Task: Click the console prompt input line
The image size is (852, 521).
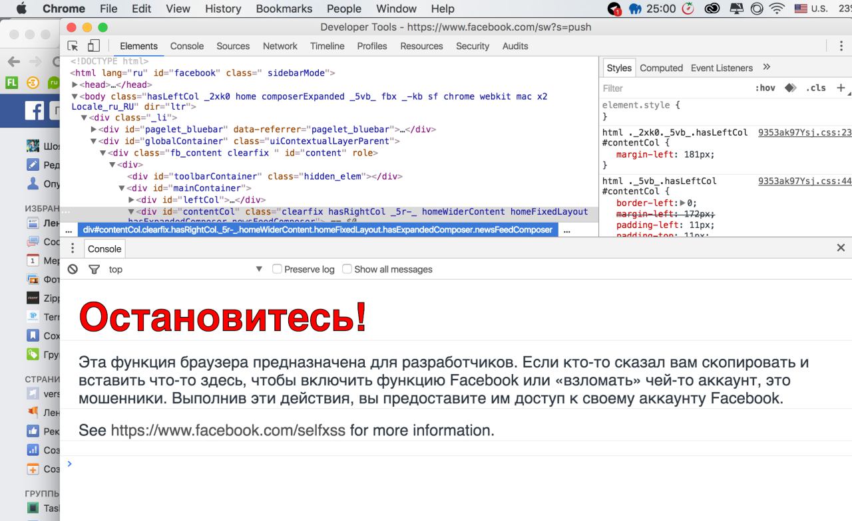Action: tap(459, 463)
